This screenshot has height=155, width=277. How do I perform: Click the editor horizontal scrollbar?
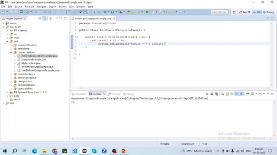tap(174, 88)
